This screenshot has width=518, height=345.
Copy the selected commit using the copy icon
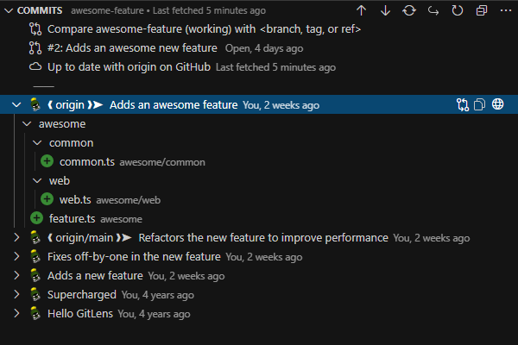[x=480, y=105]
